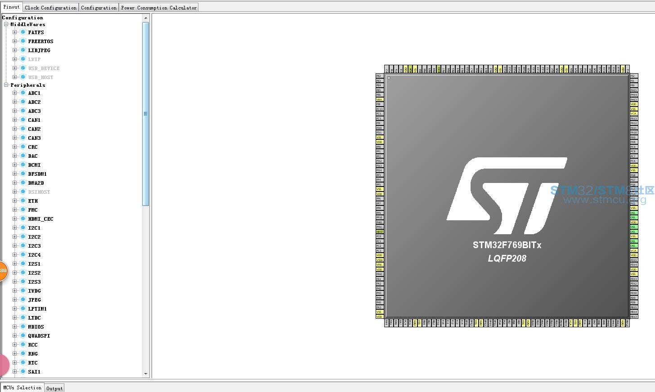Expand the LPTIM1 node
This screenshot has height=392, width=655.
pyautogui.click(x=15, y=309)
